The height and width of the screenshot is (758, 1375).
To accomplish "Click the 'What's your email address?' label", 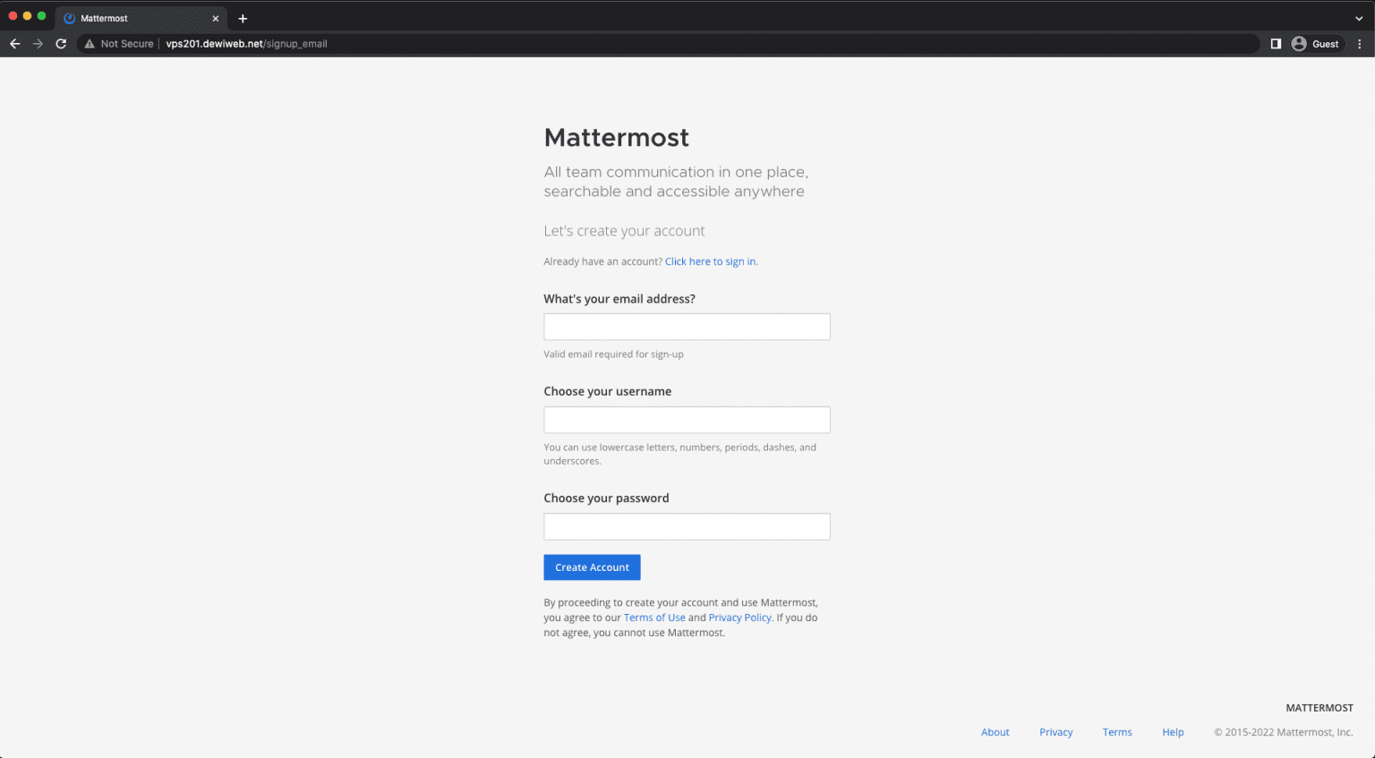I will pyautogui.click(x=619, y=299).
